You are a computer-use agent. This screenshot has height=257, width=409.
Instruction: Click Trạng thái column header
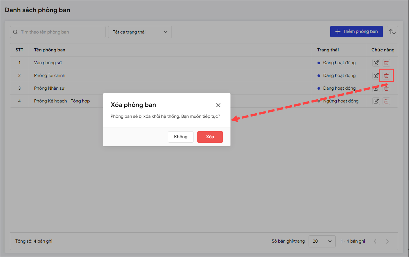[328, 50]
